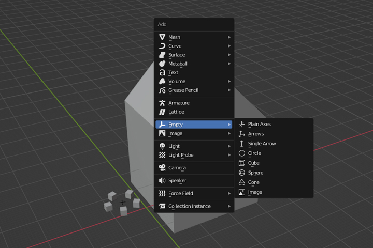The image size is (373, 248).
Task: Click the Lattice grid icon
Action: click(162, 112)
